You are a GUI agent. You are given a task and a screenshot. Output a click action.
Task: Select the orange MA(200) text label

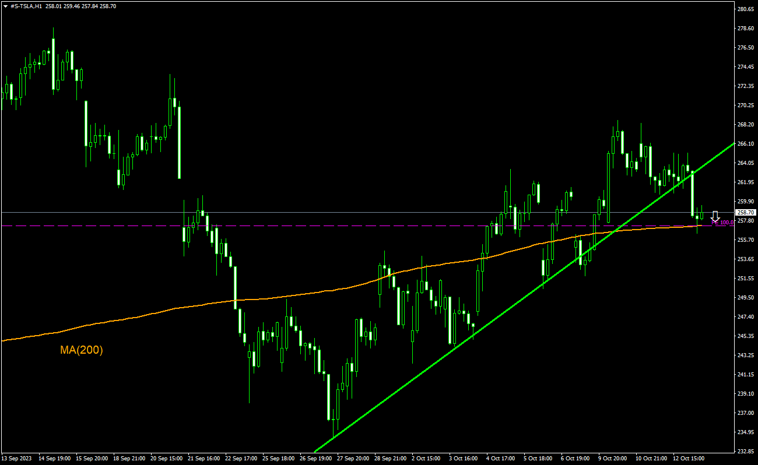click(x=81, y=350)
